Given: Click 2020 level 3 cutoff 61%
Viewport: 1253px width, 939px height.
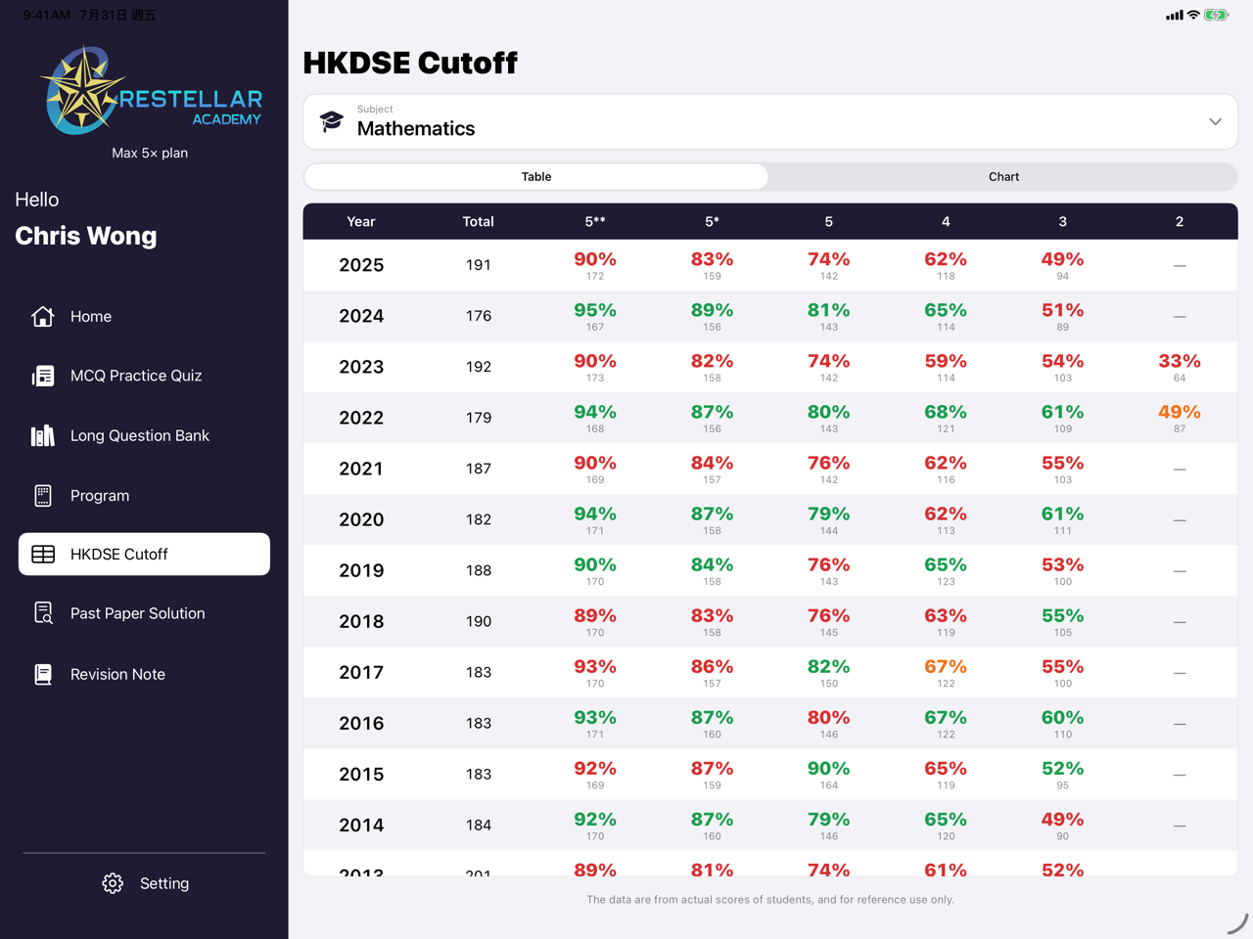Looking at the screenshot, I should pos(1062,514).
